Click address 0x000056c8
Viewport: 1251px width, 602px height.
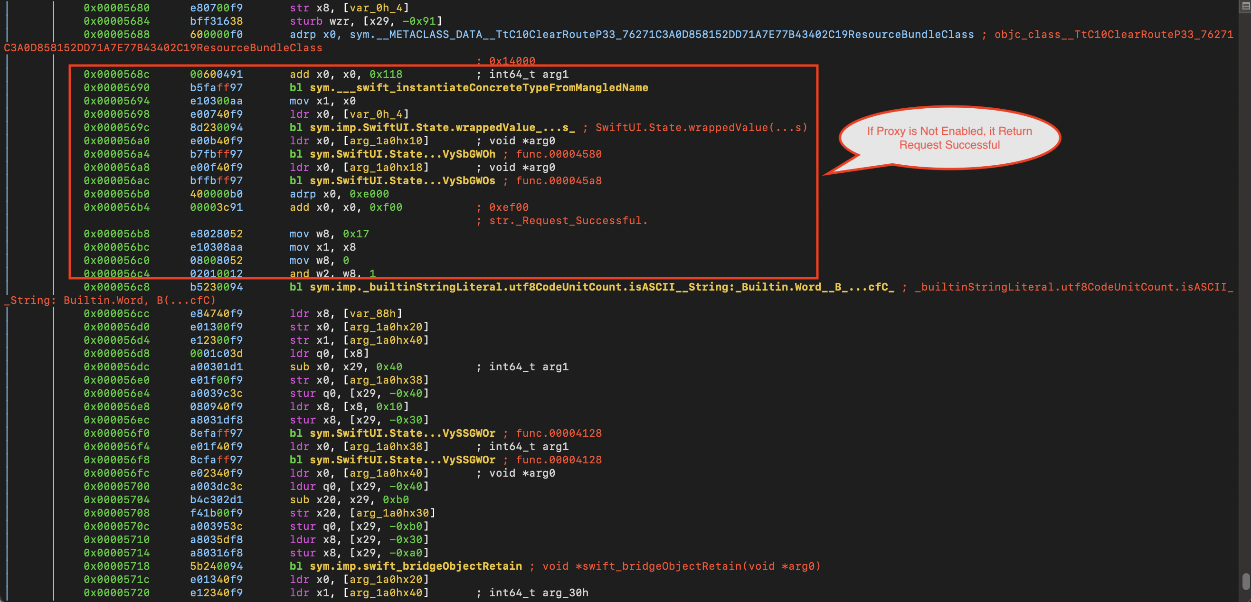click(116, 287)
